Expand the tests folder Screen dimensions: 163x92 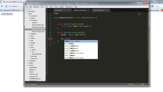tap(30, 45)
